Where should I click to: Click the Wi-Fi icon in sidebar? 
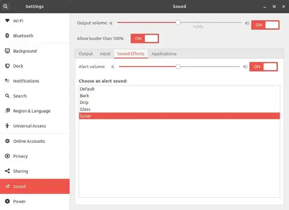pyautogui.click(x=7, y=20)
